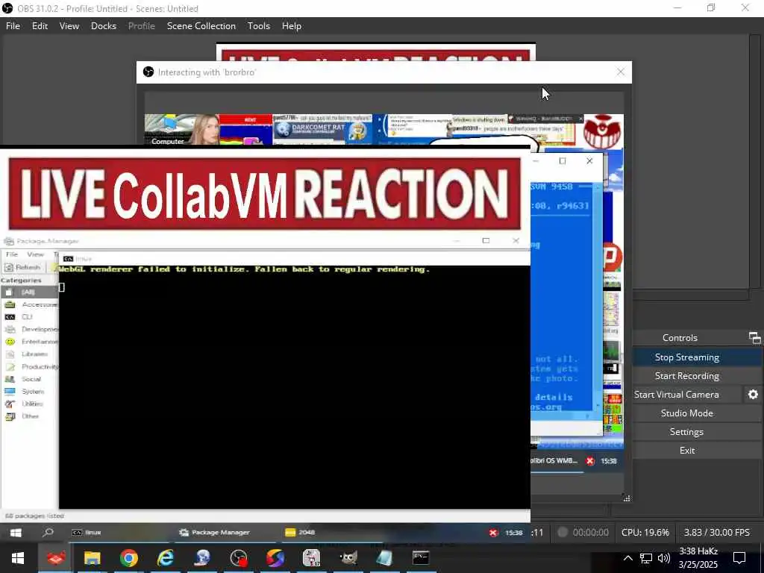Enable Studio Mode
764x573 pixels.
coord(687,413)
